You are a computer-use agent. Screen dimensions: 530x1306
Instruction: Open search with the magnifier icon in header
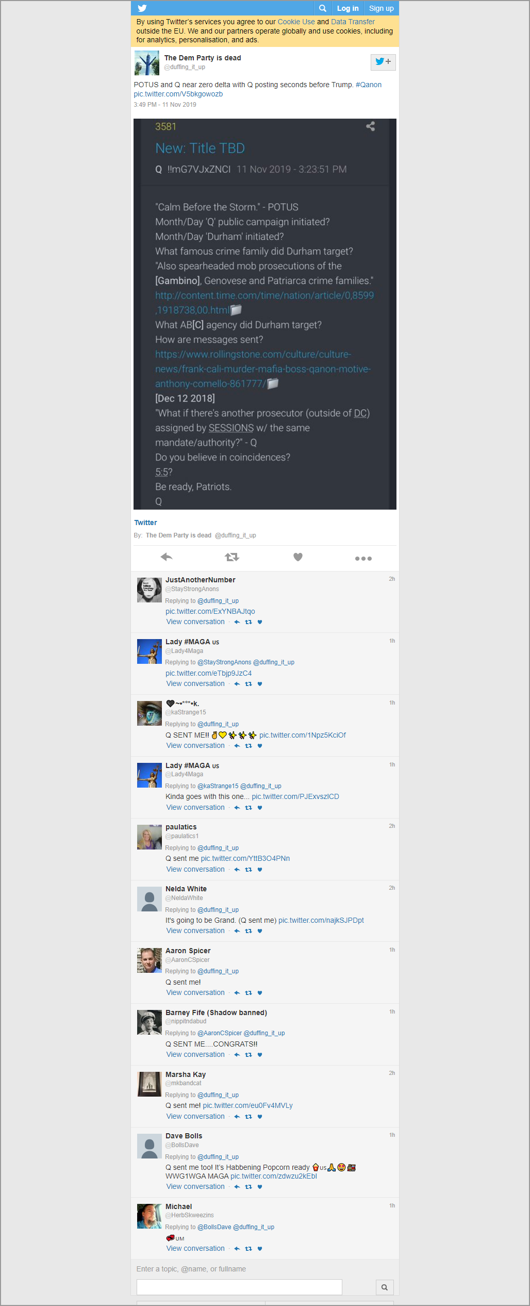(323, 8)
